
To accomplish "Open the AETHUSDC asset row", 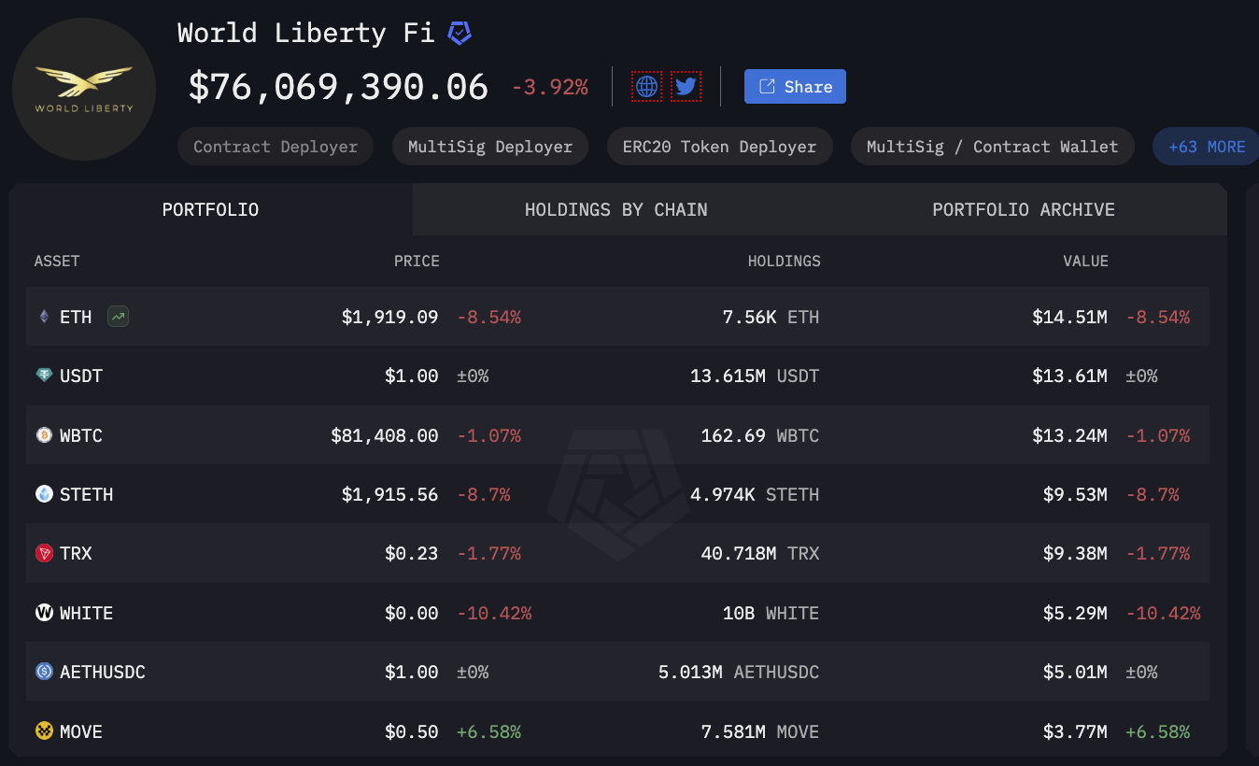I will click(x=617, y=672).
